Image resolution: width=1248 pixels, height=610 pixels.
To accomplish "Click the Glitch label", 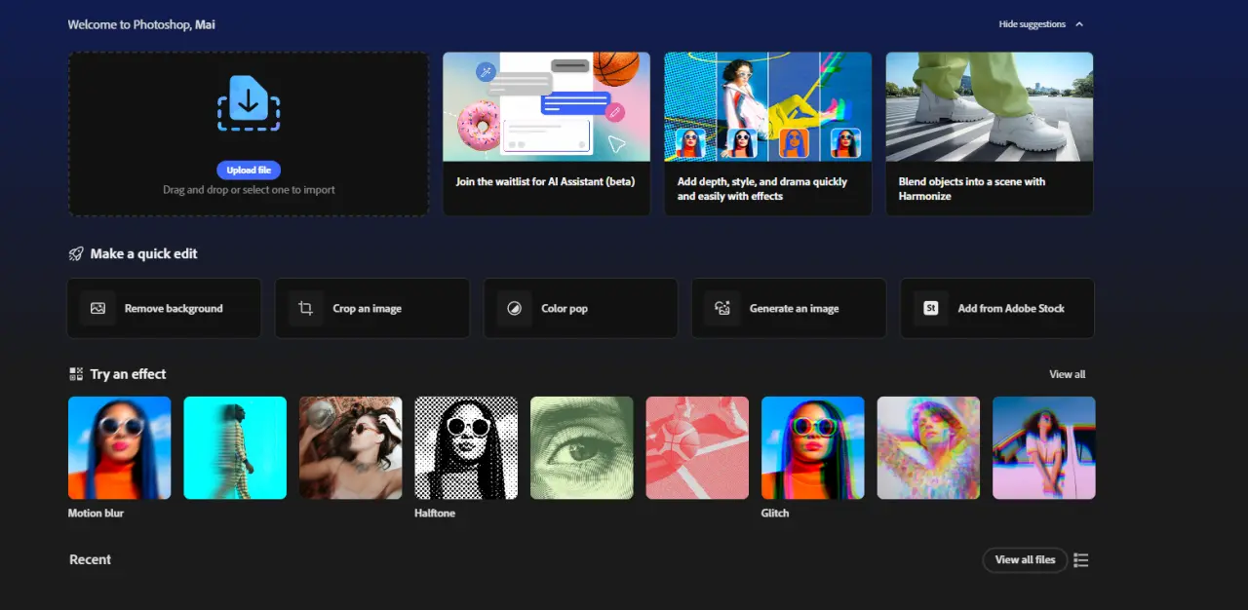I will [x=775, y=513].
